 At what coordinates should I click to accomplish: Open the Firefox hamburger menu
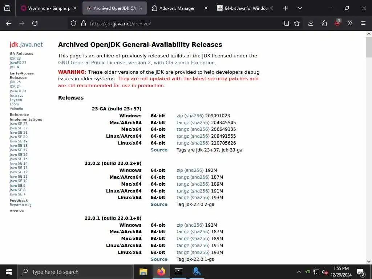point(363,23)
